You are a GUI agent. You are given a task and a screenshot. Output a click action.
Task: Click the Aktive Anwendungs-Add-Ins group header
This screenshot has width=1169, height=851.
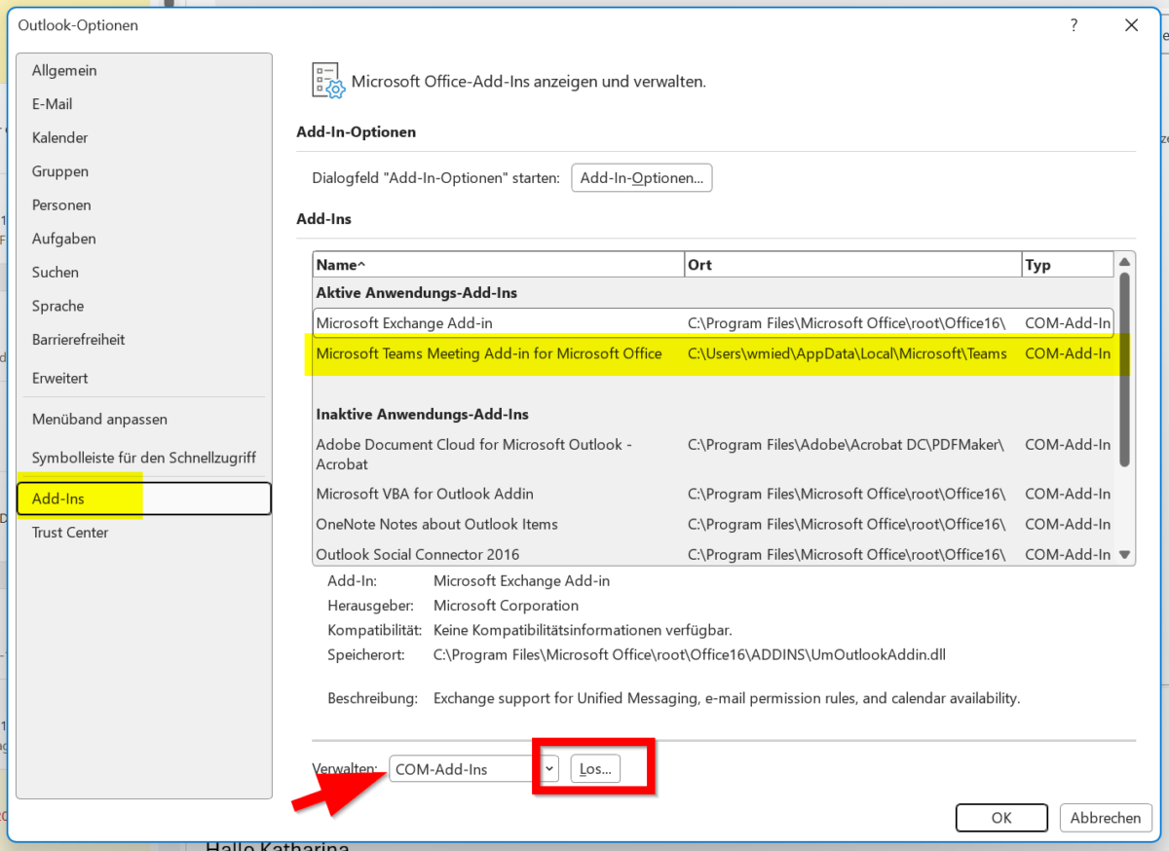pos(416,292)
